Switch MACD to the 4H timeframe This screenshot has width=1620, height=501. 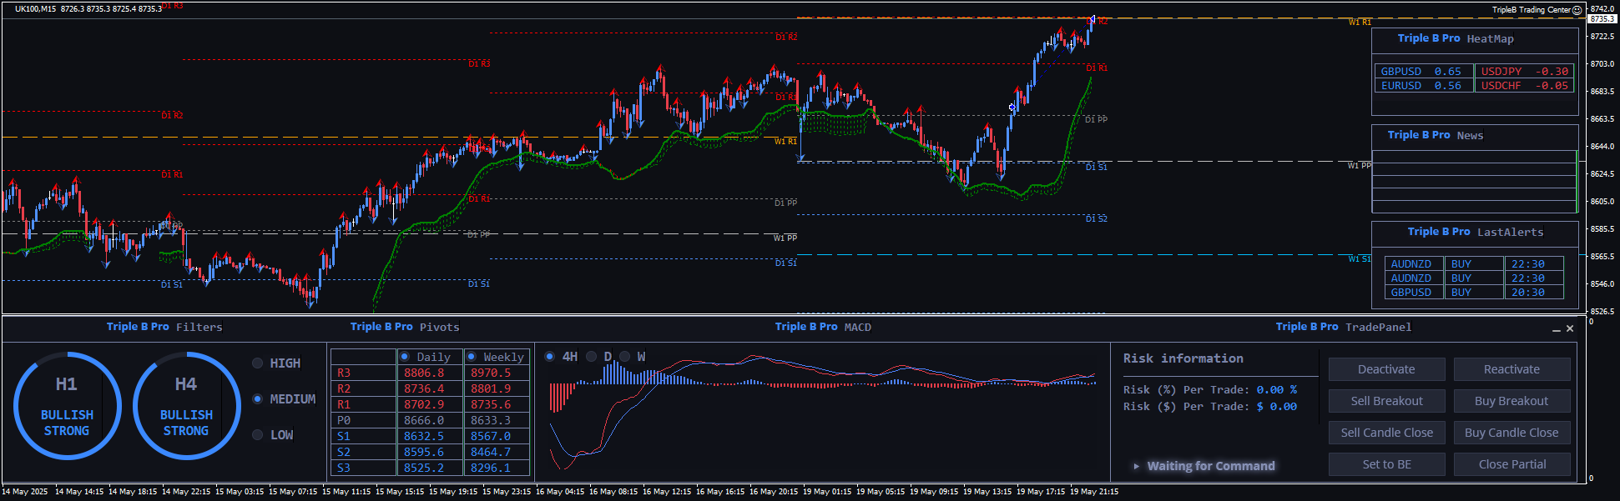pos(550,357)
